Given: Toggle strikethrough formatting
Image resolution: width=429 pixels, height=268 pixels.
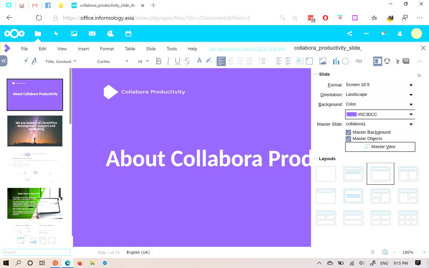Looking at the screenshot, I should pyautogui.click(x=187, y=61).
